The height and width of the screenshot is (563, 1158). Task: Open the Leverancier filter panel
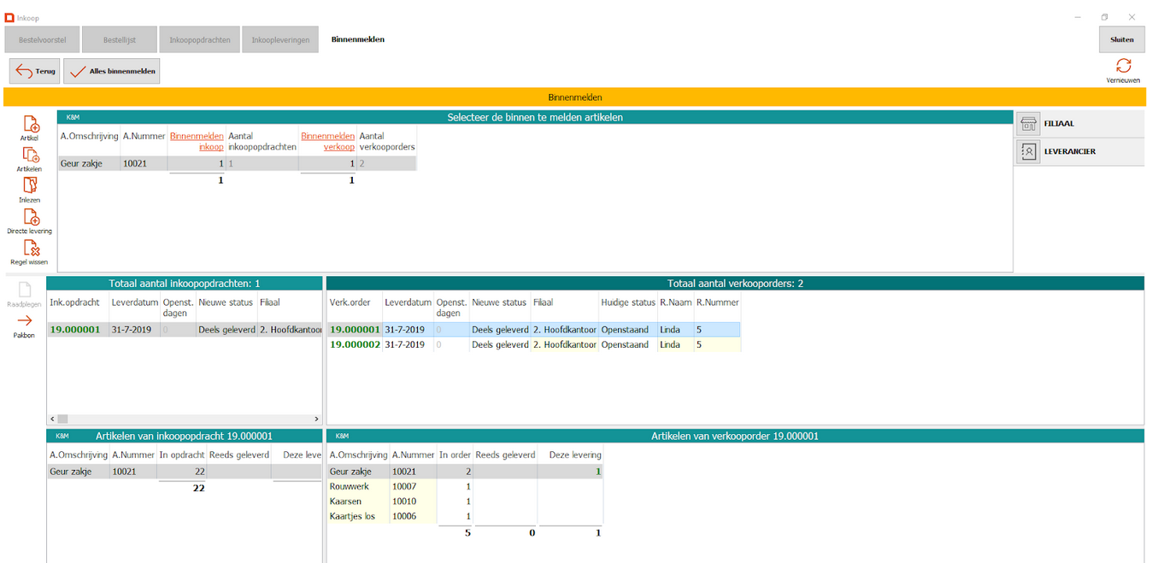(1079, 151)
